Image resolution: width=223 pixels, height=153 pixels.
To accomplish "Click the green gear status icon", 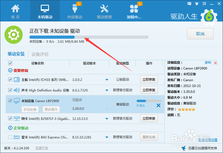I will [14, 35].
